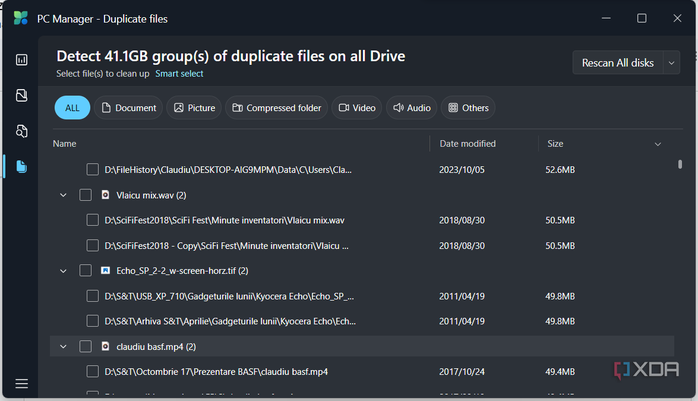Minimize the PC Manager window

coord(607,18)
